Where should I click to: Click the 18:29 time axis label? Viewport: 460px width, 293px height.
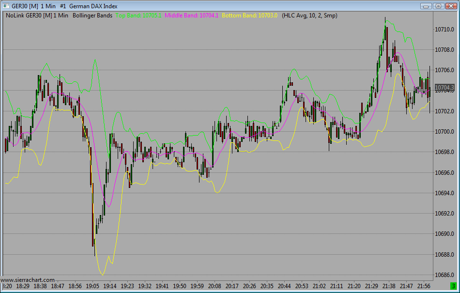tap(23, 286)
